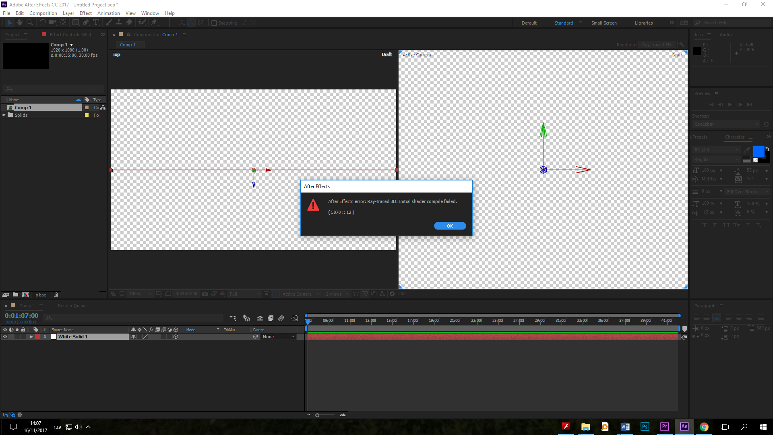
Task: Open the Graph Editor in timeline
Action: (295, 318)
